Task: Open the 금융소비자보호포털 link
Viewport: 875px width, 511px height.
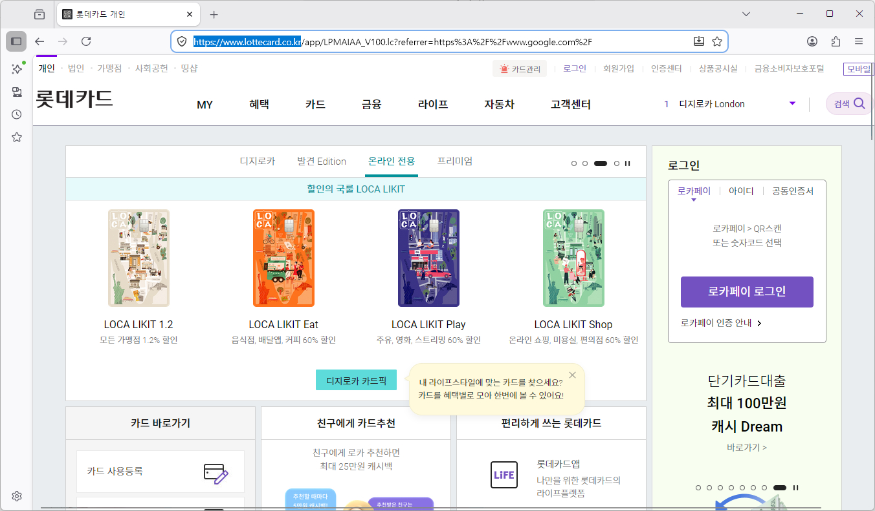Action: tap(789, 68)
